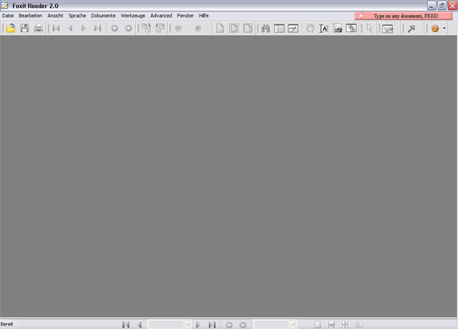Viewport: 458px width, 329px height.
Task: Select the arrow pointer tool
Action: (369, 29)
